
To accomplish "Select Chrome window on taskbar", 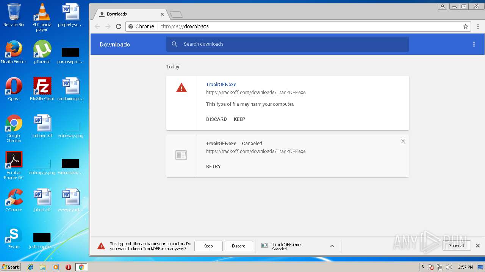I will (81, 267).
